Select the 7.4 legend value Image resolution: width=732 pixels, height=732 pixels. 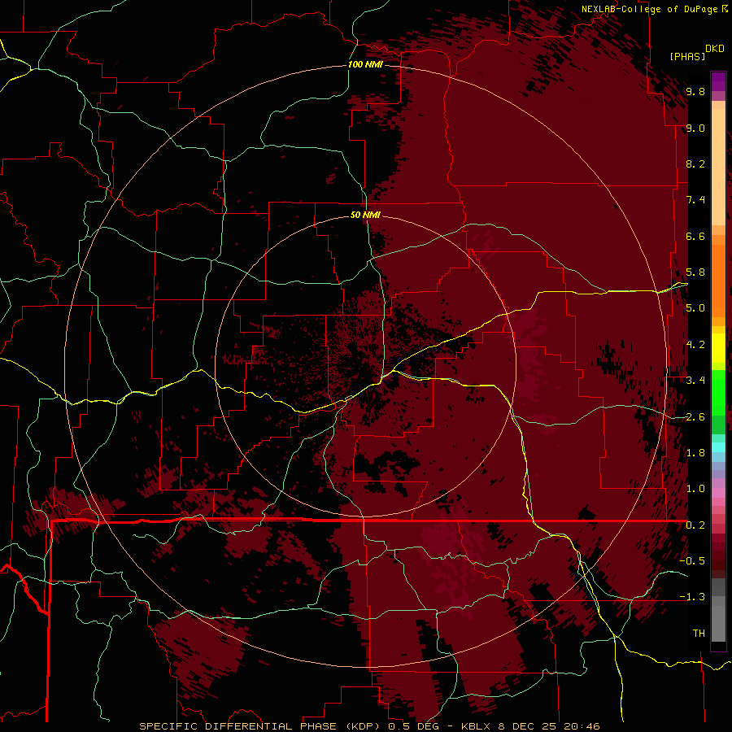(695, 200)
